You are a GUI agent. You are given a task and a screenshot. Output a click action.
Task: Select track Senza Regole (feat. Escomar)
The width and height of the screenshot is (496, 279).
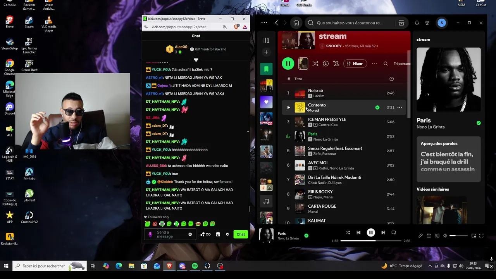335,148
